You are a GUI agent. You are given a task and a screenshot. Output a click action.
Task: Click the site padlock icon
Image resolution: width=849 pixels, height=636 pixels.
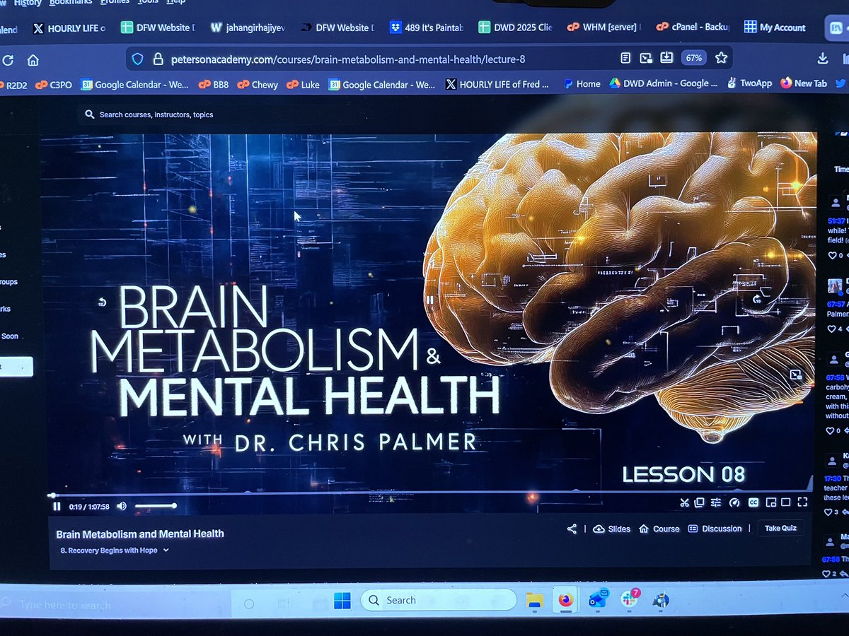point(158,59)
